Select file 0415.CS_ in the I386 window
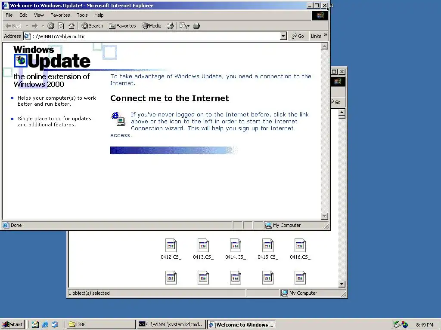 268,249
